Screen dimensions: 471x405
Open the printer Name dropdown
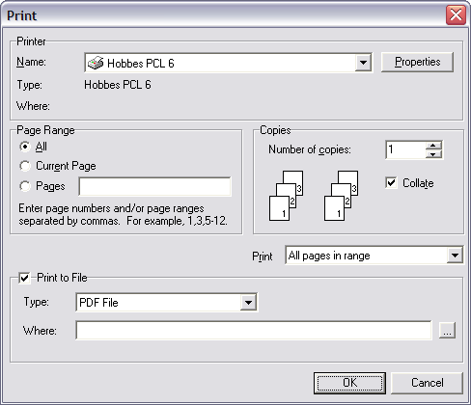(363, 63)
